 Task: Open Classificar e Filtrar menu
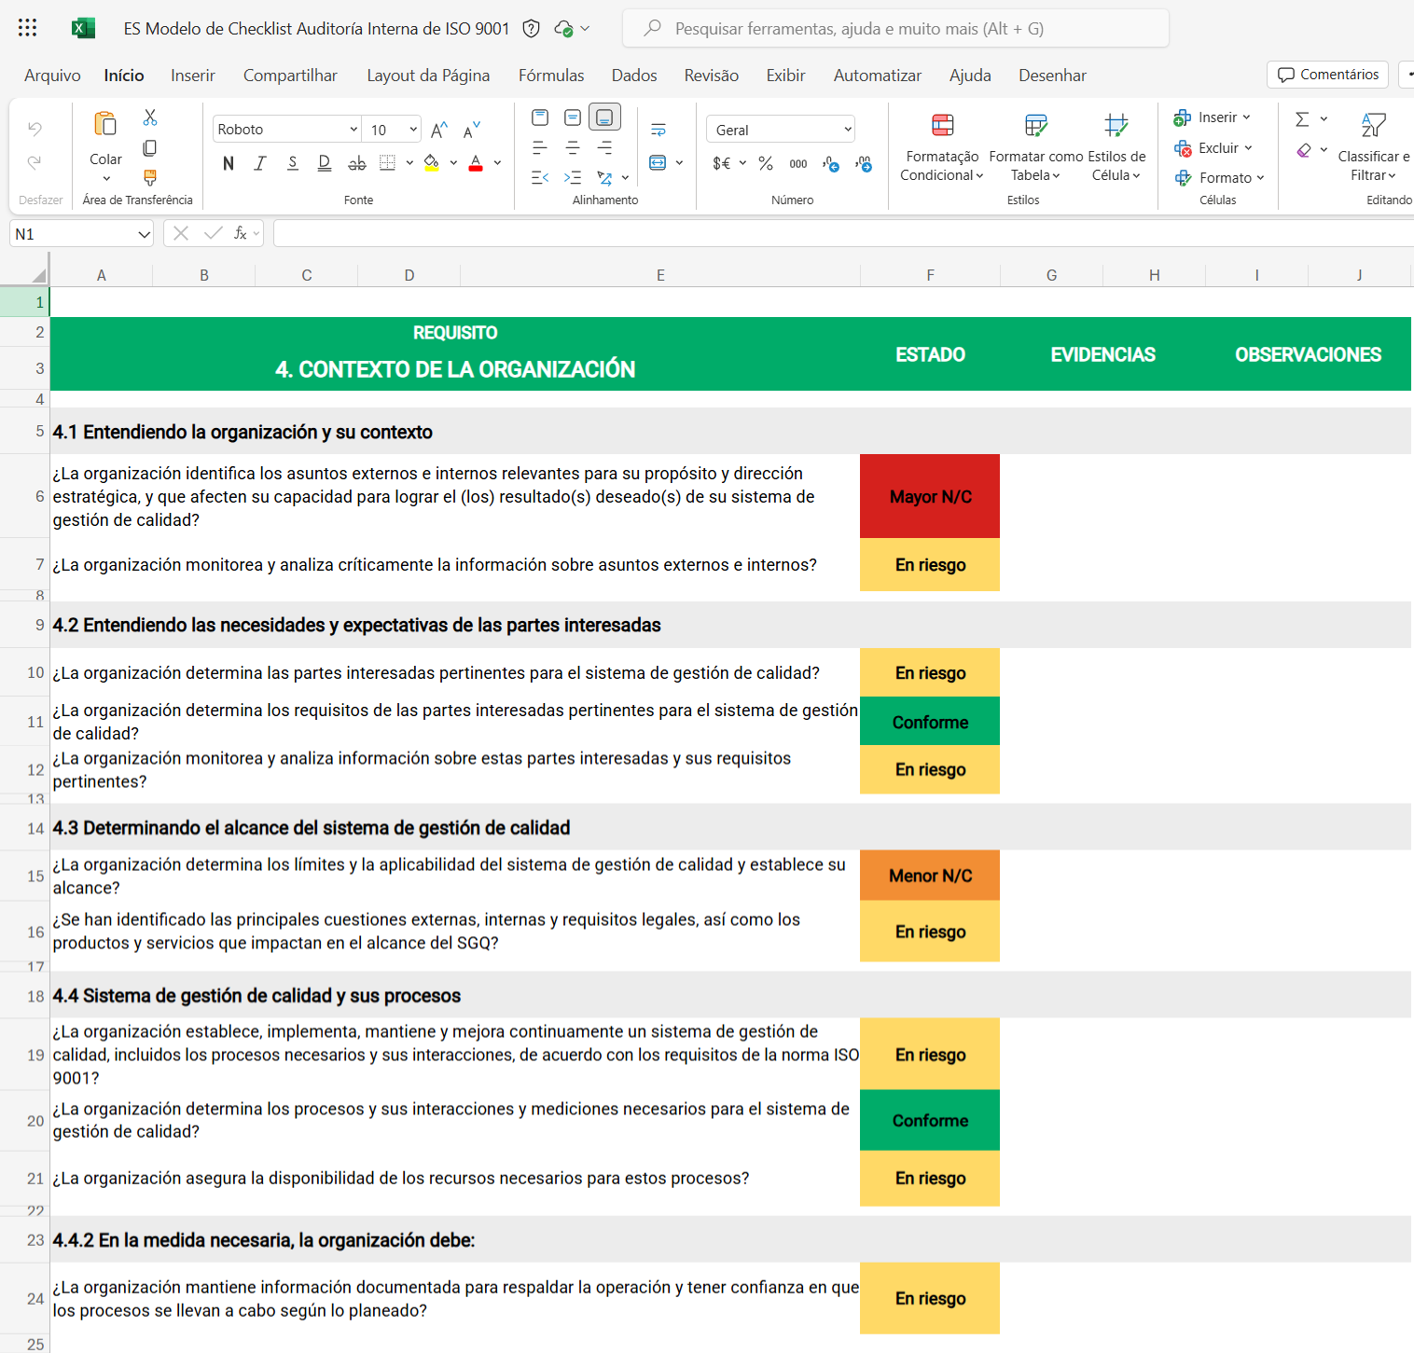click(1374, 147)
